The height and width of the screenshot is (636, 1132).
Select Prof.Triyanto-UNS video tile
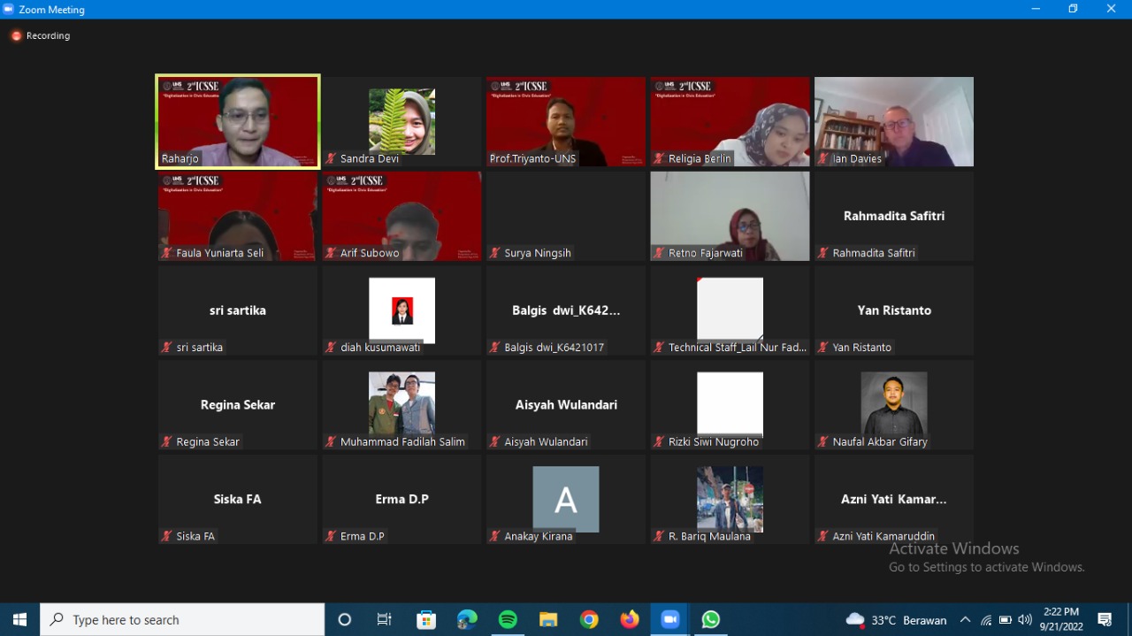point(566,121)
